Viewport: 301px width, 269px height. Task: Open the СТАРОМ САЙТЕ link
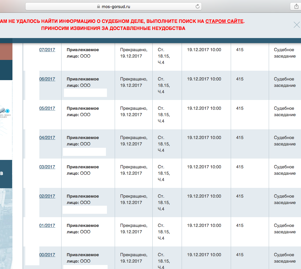[x=224, y=21]
